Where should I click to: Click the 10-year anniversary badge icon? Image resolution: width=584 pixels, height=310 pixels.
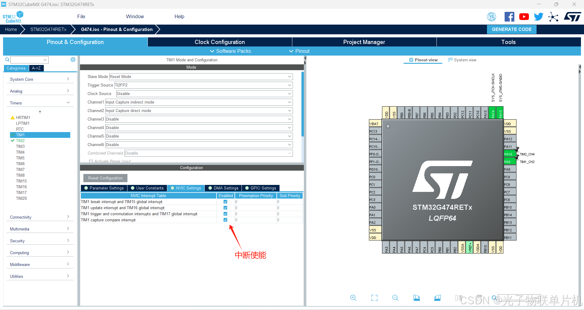click(492, 17)
